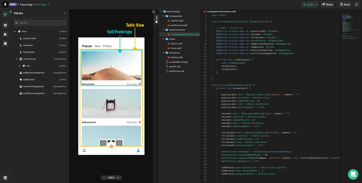Open the userPic.swift file
The height and width of the screenshot is (183, 362).
coord(177,21)
